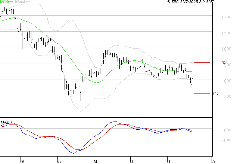Click the 800 price axis label

228,81
